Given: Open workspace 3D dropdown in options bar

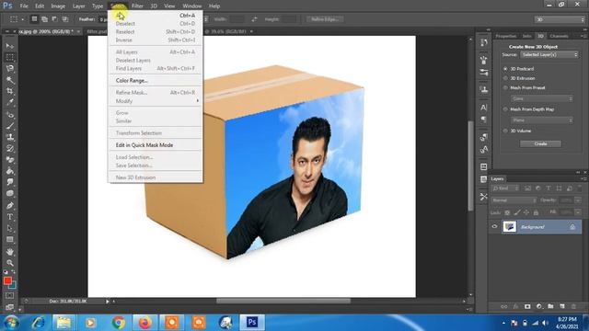Looking at the screenshot, I should point(560,19).
